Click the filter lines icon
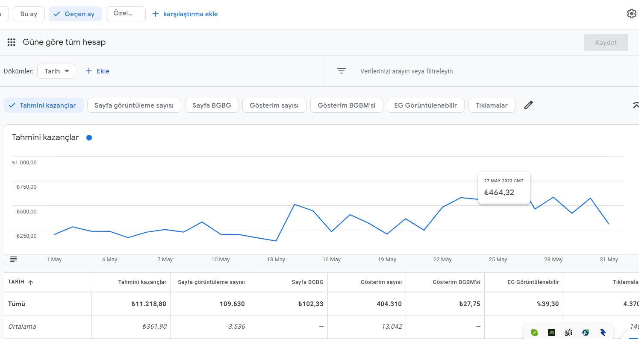 [x=341, y=71]
